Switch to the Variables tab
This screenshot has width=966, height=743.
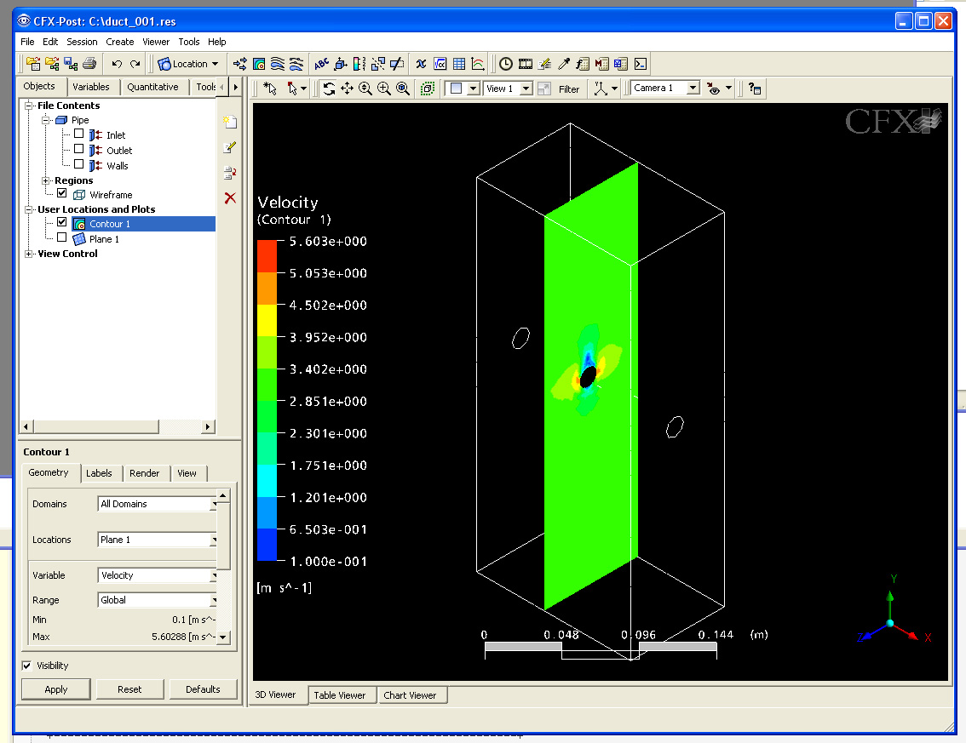(x=91, y=87)
